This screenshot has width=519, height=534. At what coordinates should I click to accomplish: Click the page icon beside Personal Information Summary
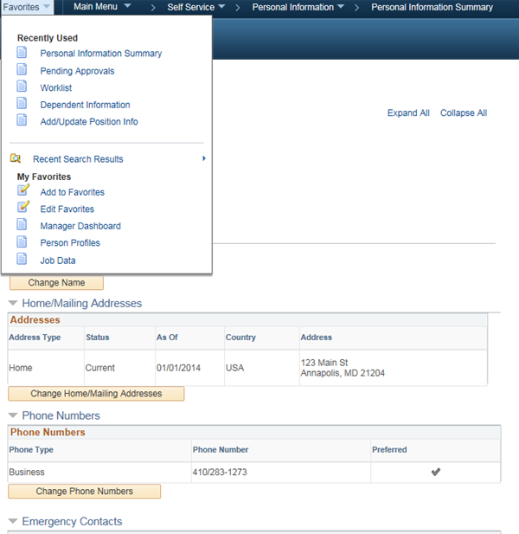[x=22, y=53]
